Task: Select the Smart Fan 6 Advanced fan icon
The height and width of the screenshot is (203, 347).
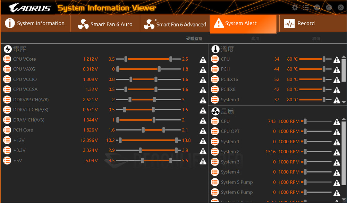Action: (x=149, y=25)
